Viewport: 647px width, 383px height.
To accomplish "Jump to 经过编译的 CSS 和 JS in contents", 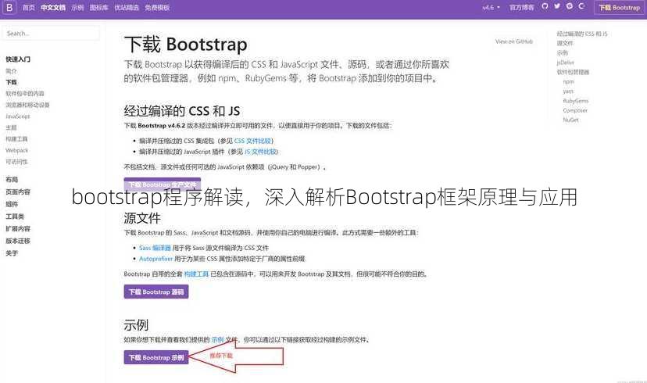I will (x=582, y=34).
